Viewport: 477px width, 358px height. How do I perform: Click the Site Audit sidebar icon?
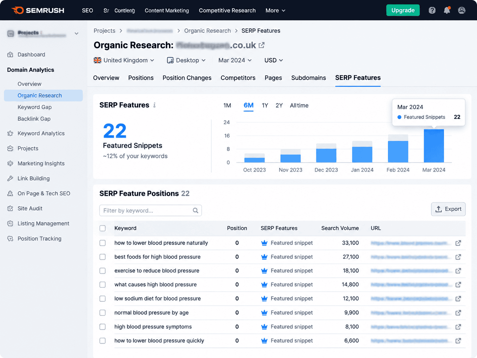10,208
